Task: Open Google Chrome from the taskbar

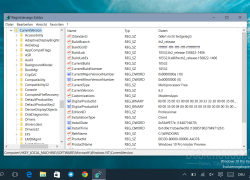Action: (x=84, y=174)
